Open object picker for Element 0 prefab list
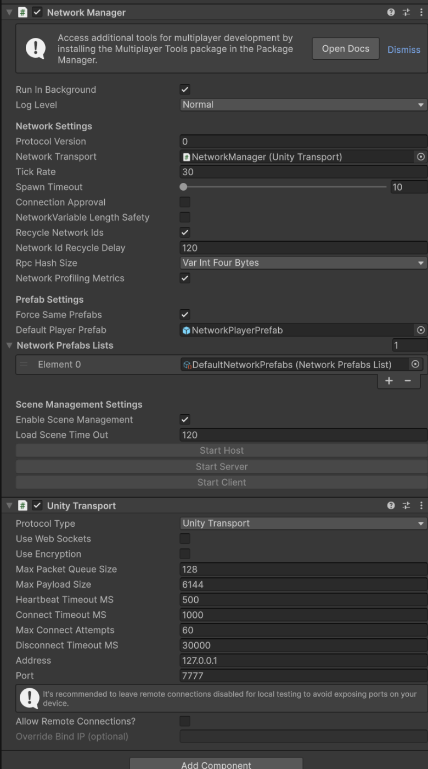The width and height of the screenshot is (428, 769). 415,365
